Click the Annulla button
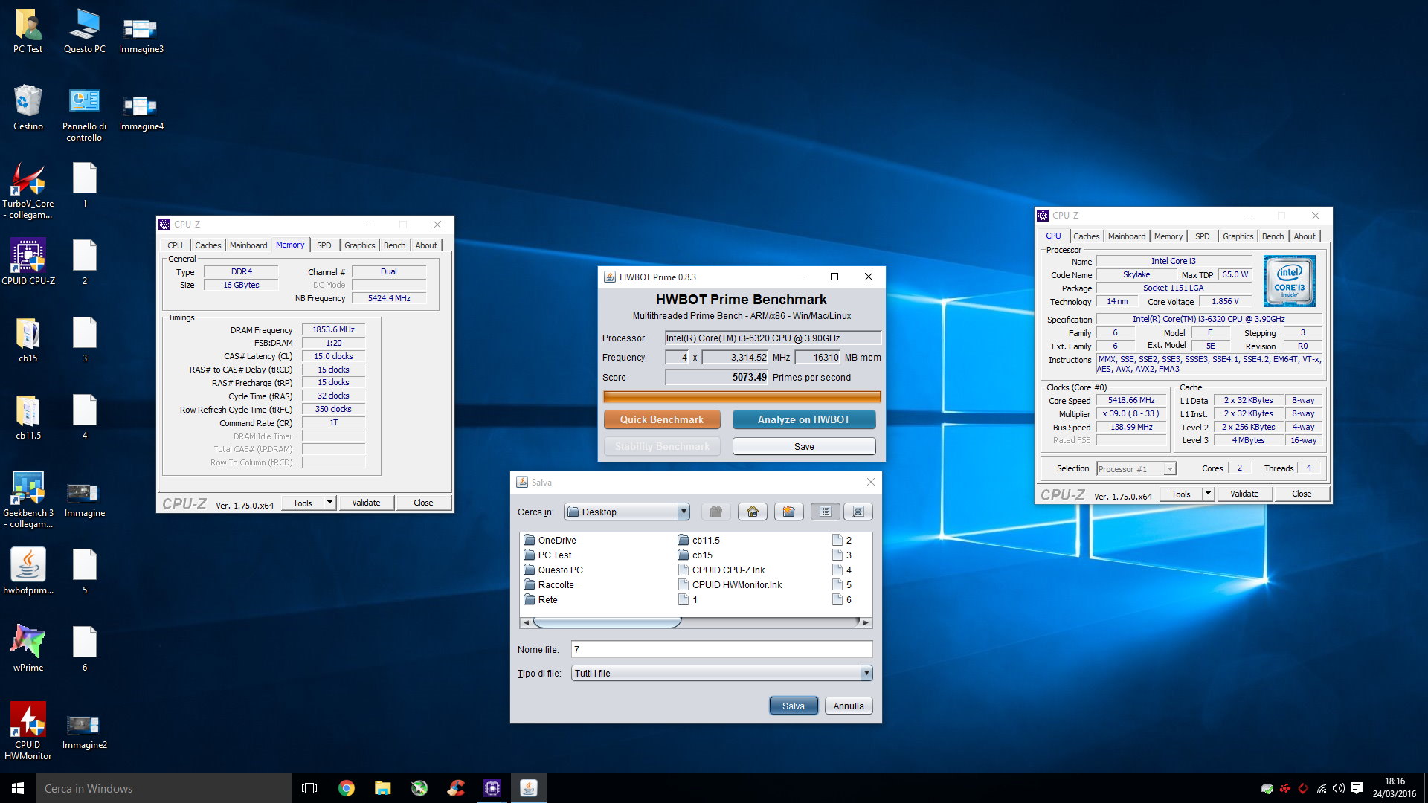 [849, 706]
